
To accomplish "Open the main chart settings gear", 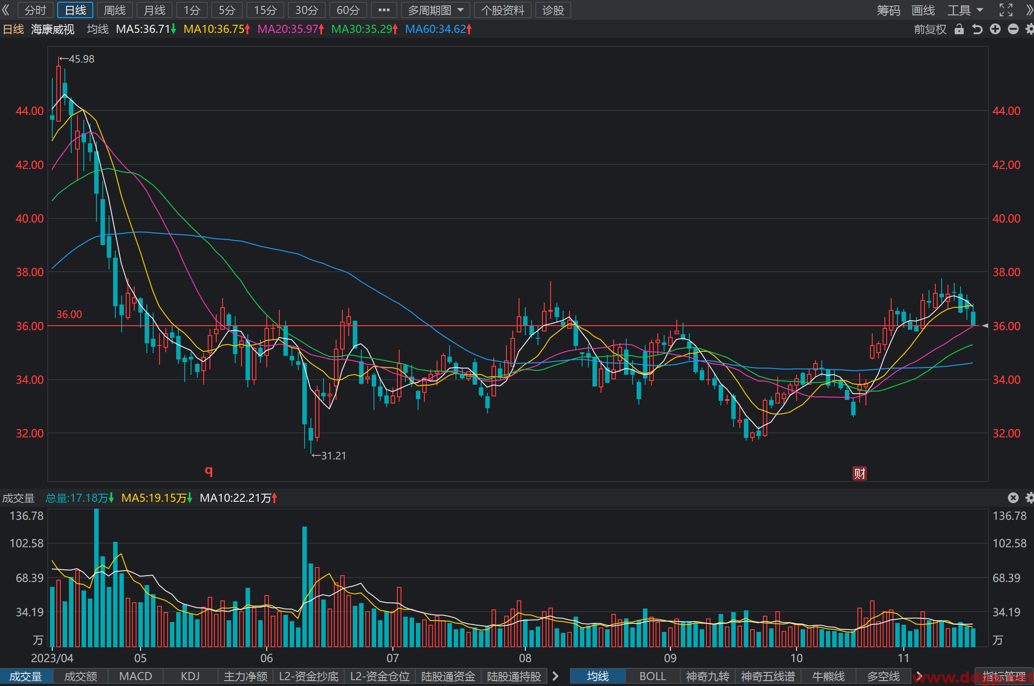I will [x=1029, y=29].
